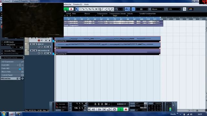Open the Blocco Note inspector tab
Viewport: 207px width, 116px height.
12,72
